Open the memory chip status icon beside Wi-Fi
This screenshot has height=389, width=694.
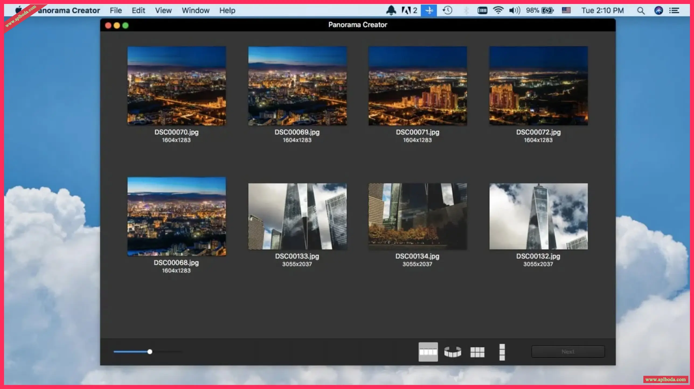click(482, 11)
